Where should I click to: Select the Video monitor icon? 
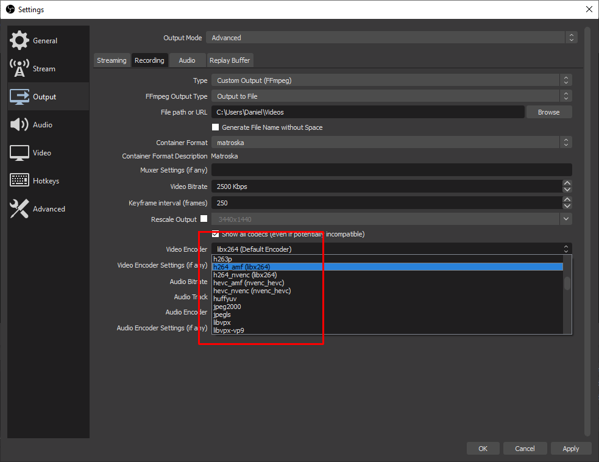19,152
